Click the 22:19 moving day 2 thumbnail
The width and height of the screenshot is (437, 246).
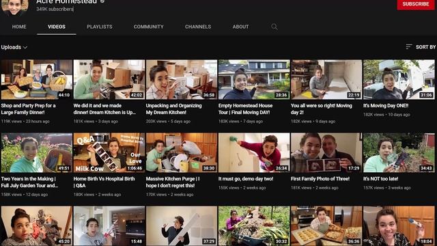pos(326,79)
